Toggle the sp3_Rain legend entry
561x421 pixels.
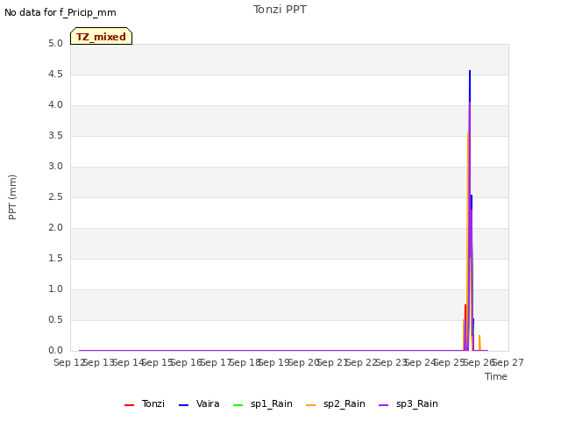(x=408, y=403)
